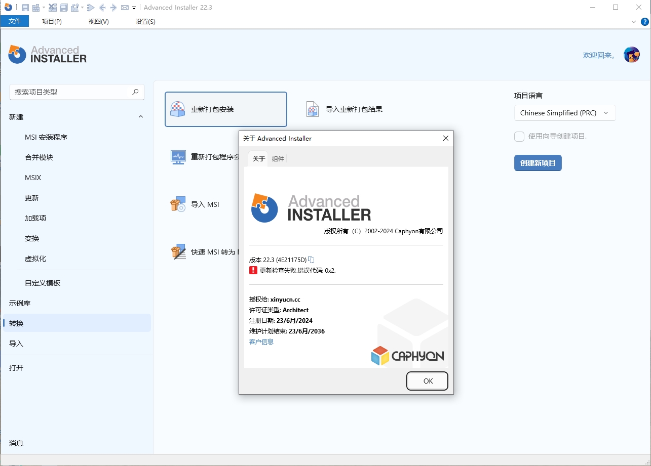Open the 视图(V) menu
The height and width of the screenshot is (466, 651).
98,21
